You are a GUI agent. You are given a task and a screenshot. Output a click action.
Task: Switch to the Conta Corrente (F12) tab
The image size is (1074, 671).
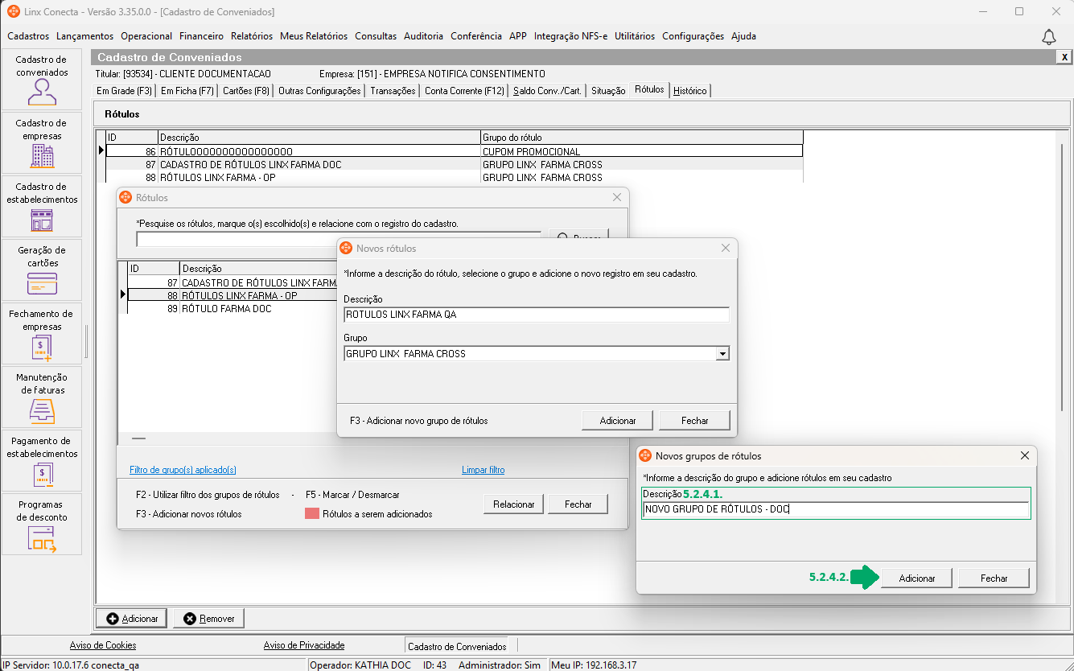[465, 91]
